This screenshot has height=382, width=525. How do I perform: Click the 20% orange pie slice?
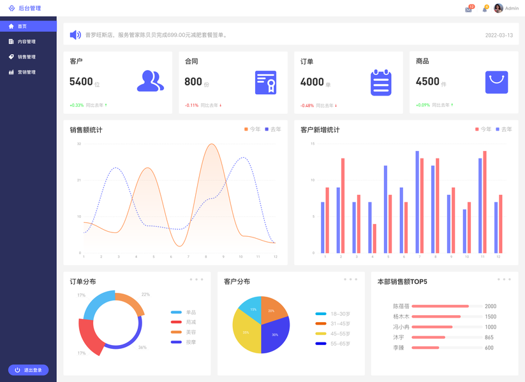click(x=272, y=310)
